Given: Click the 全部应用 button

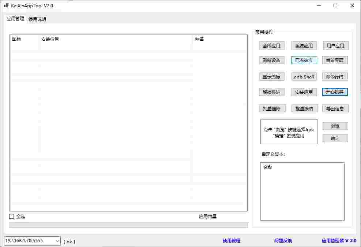Looking at the screenshot, I should coord(272,46).
